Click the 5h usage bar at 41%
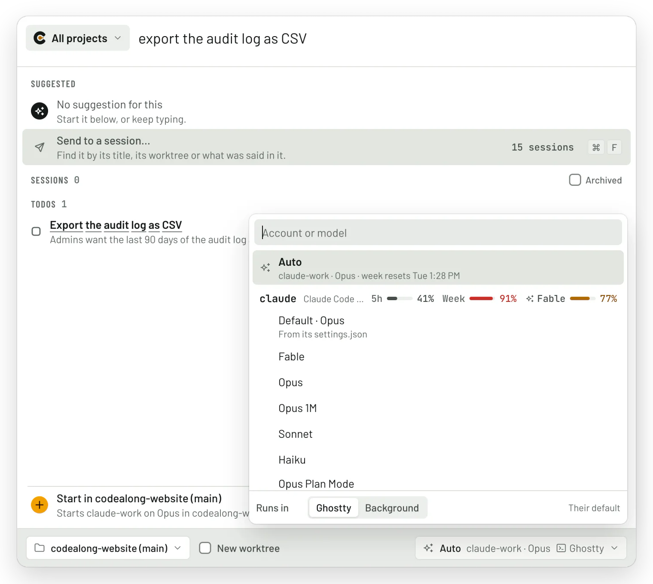Viewport: 653px width, 584px height. 400,298
